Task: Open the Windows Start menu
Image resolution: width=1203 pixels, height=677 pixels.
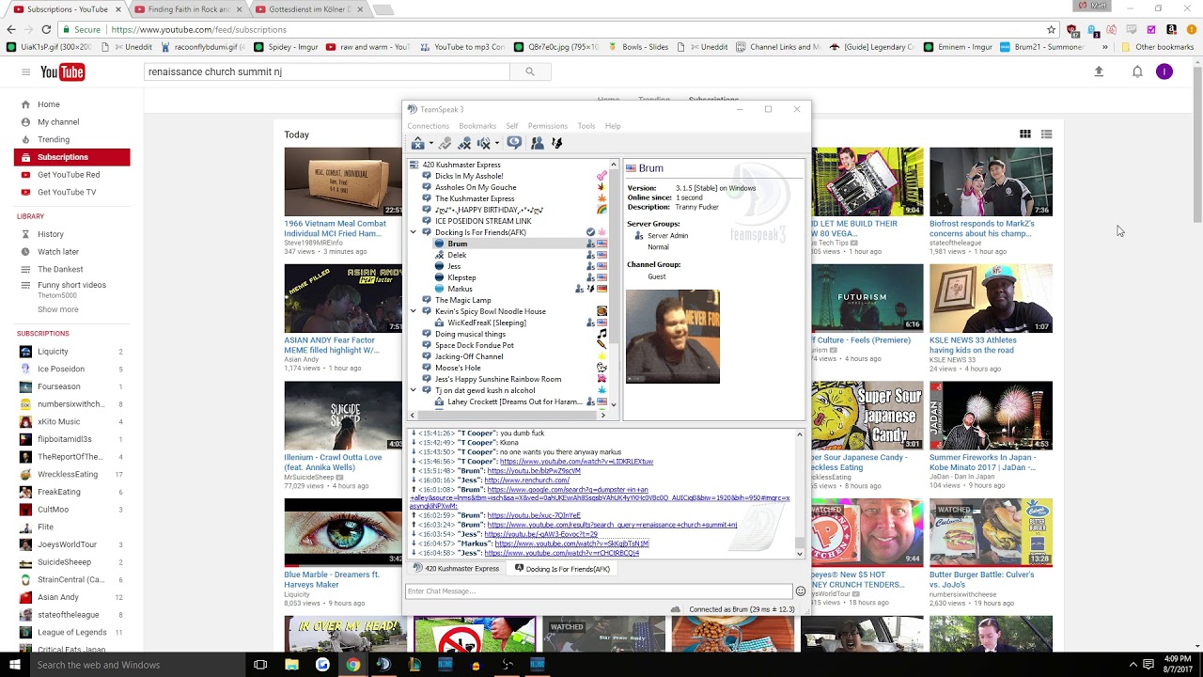Action: (15, 665)
